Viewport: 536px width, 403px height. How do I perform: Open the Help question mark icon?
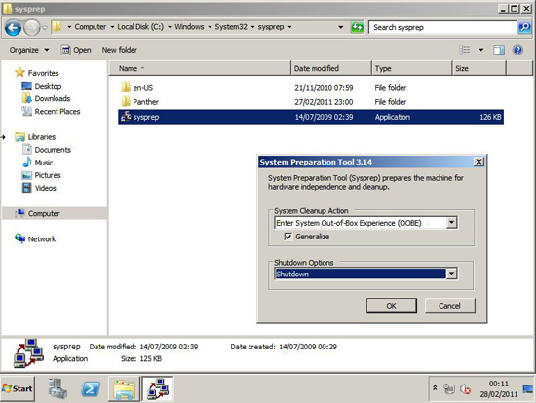(517, 50)
